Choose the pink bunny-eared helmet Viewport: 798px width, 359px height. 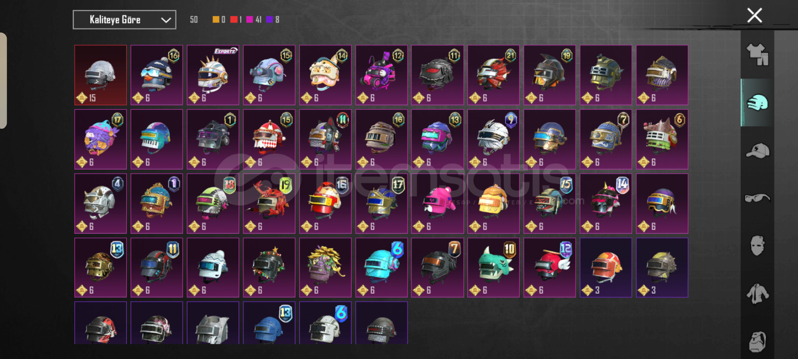437,203
